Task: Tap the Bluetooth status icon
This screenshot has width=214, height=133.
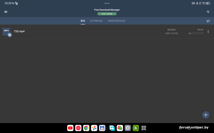Action: pyautogui.click(x=197, y=3)
